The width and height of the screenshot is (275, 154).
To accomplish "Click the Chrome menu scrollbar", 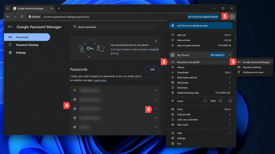I will [x=236, y=37].
